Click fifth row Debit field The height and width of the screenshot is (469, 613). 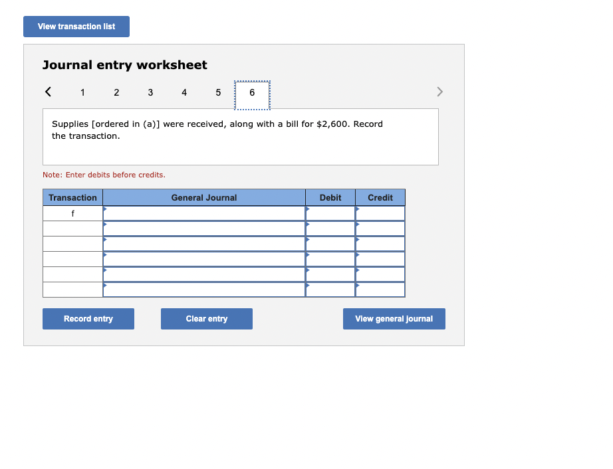click(x=330, y=274)
